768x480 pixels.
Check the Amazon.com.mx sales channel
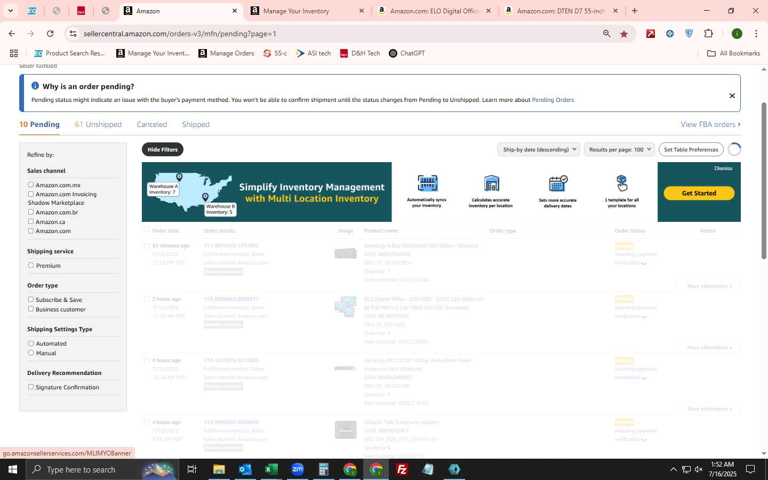[x=31, y=185]
